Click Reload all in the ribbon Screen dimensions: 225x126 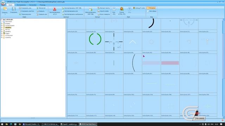point(41,8)
